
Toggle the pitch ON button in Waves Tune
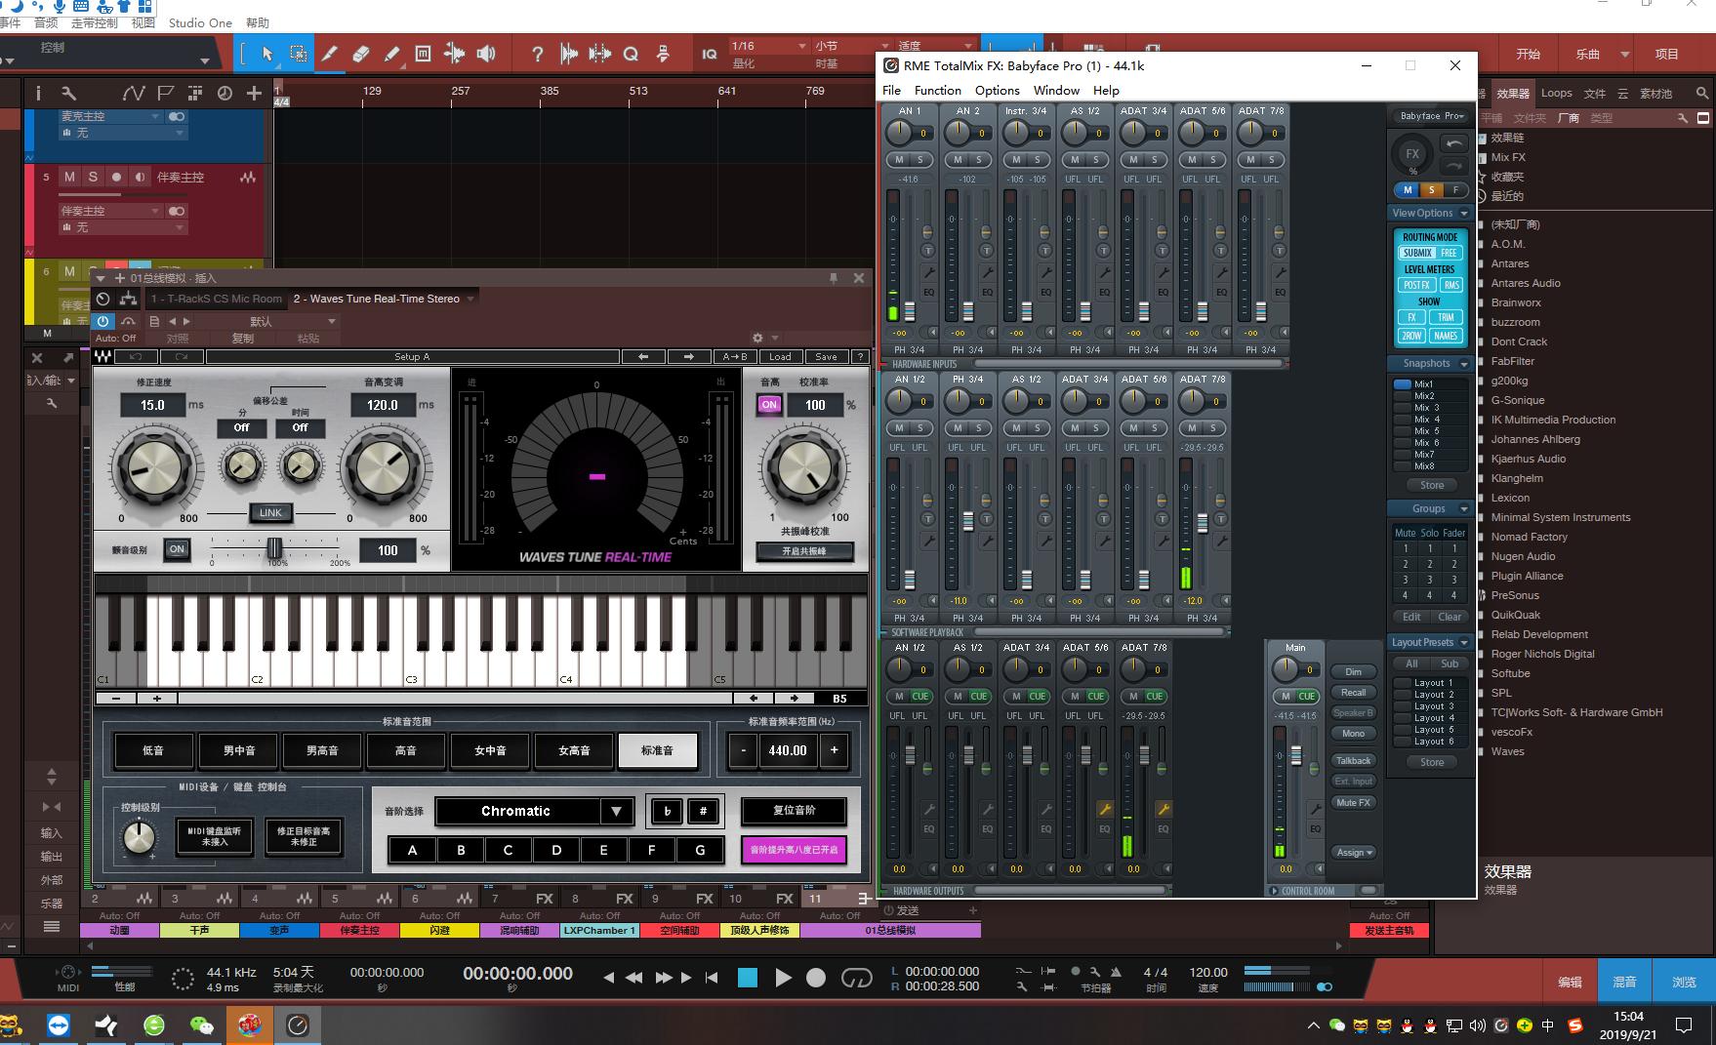tap(769, 405)
